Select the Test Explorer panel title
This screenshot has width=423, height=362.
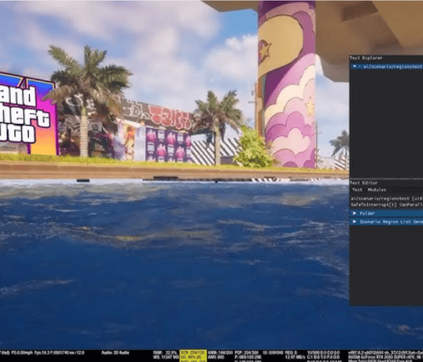(366, 58)
